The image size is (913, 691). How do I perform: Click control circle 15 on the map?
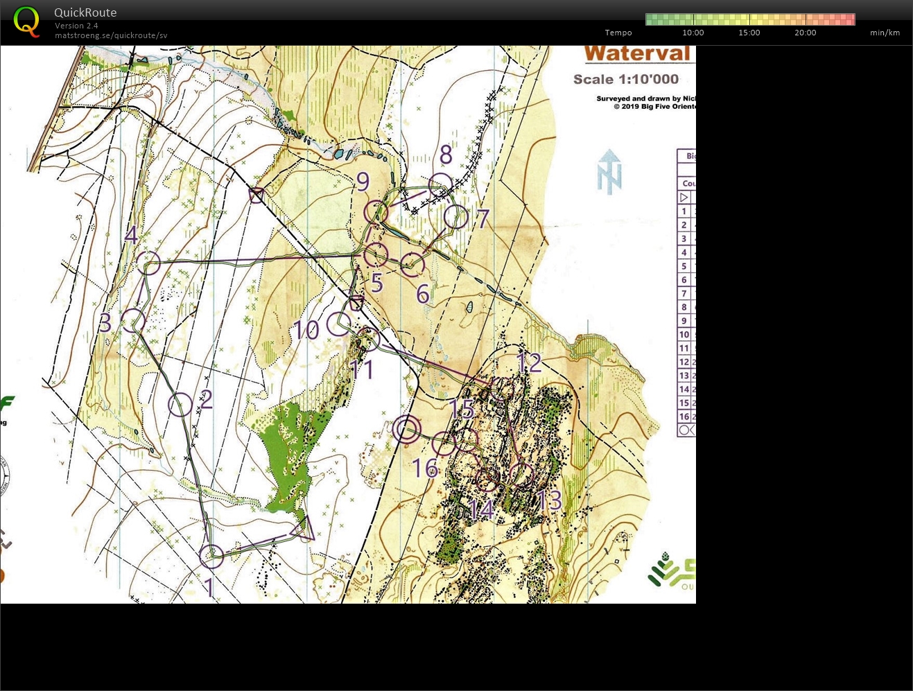tap(467, 439)
